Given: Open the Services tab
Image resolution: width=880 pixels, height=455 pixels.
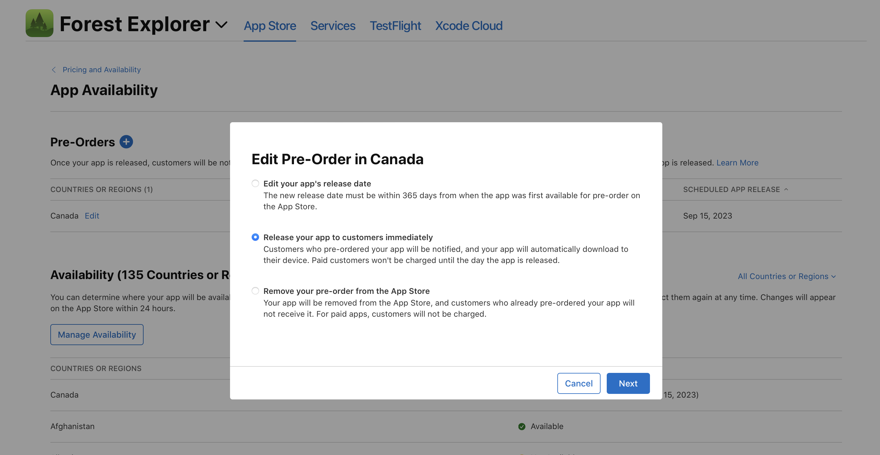Looking at the screenshot, I should click(333, 26).
